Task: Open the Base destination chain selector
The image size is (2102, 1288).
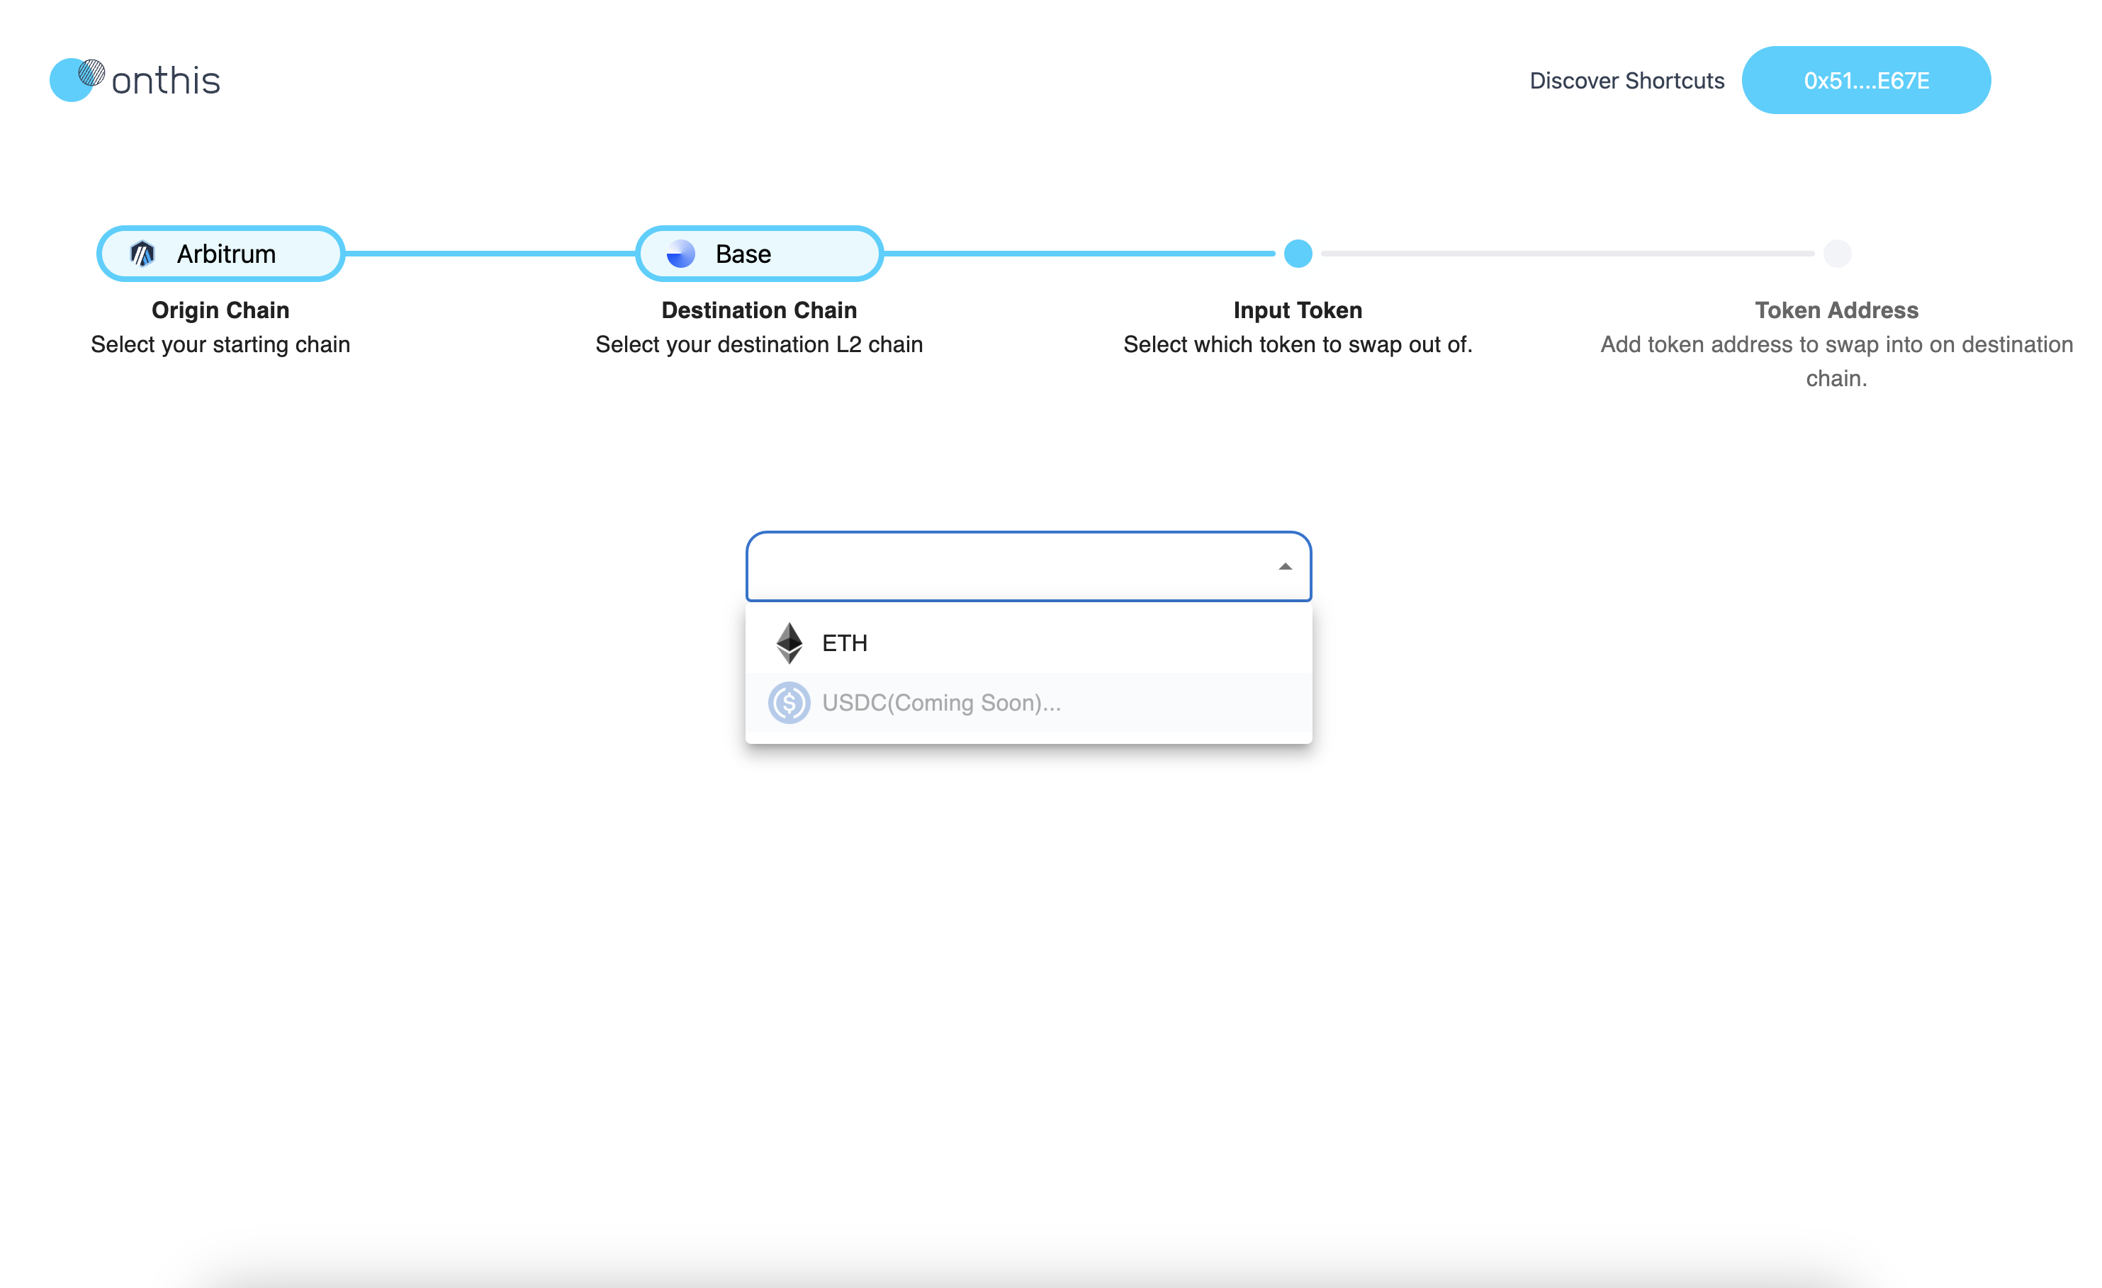Action: point(759,254)
